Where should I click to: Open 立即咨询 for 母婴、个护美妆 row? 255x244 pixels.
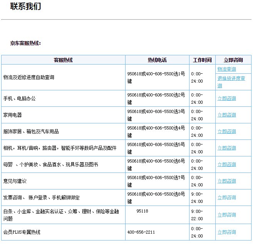coord(227,165)
